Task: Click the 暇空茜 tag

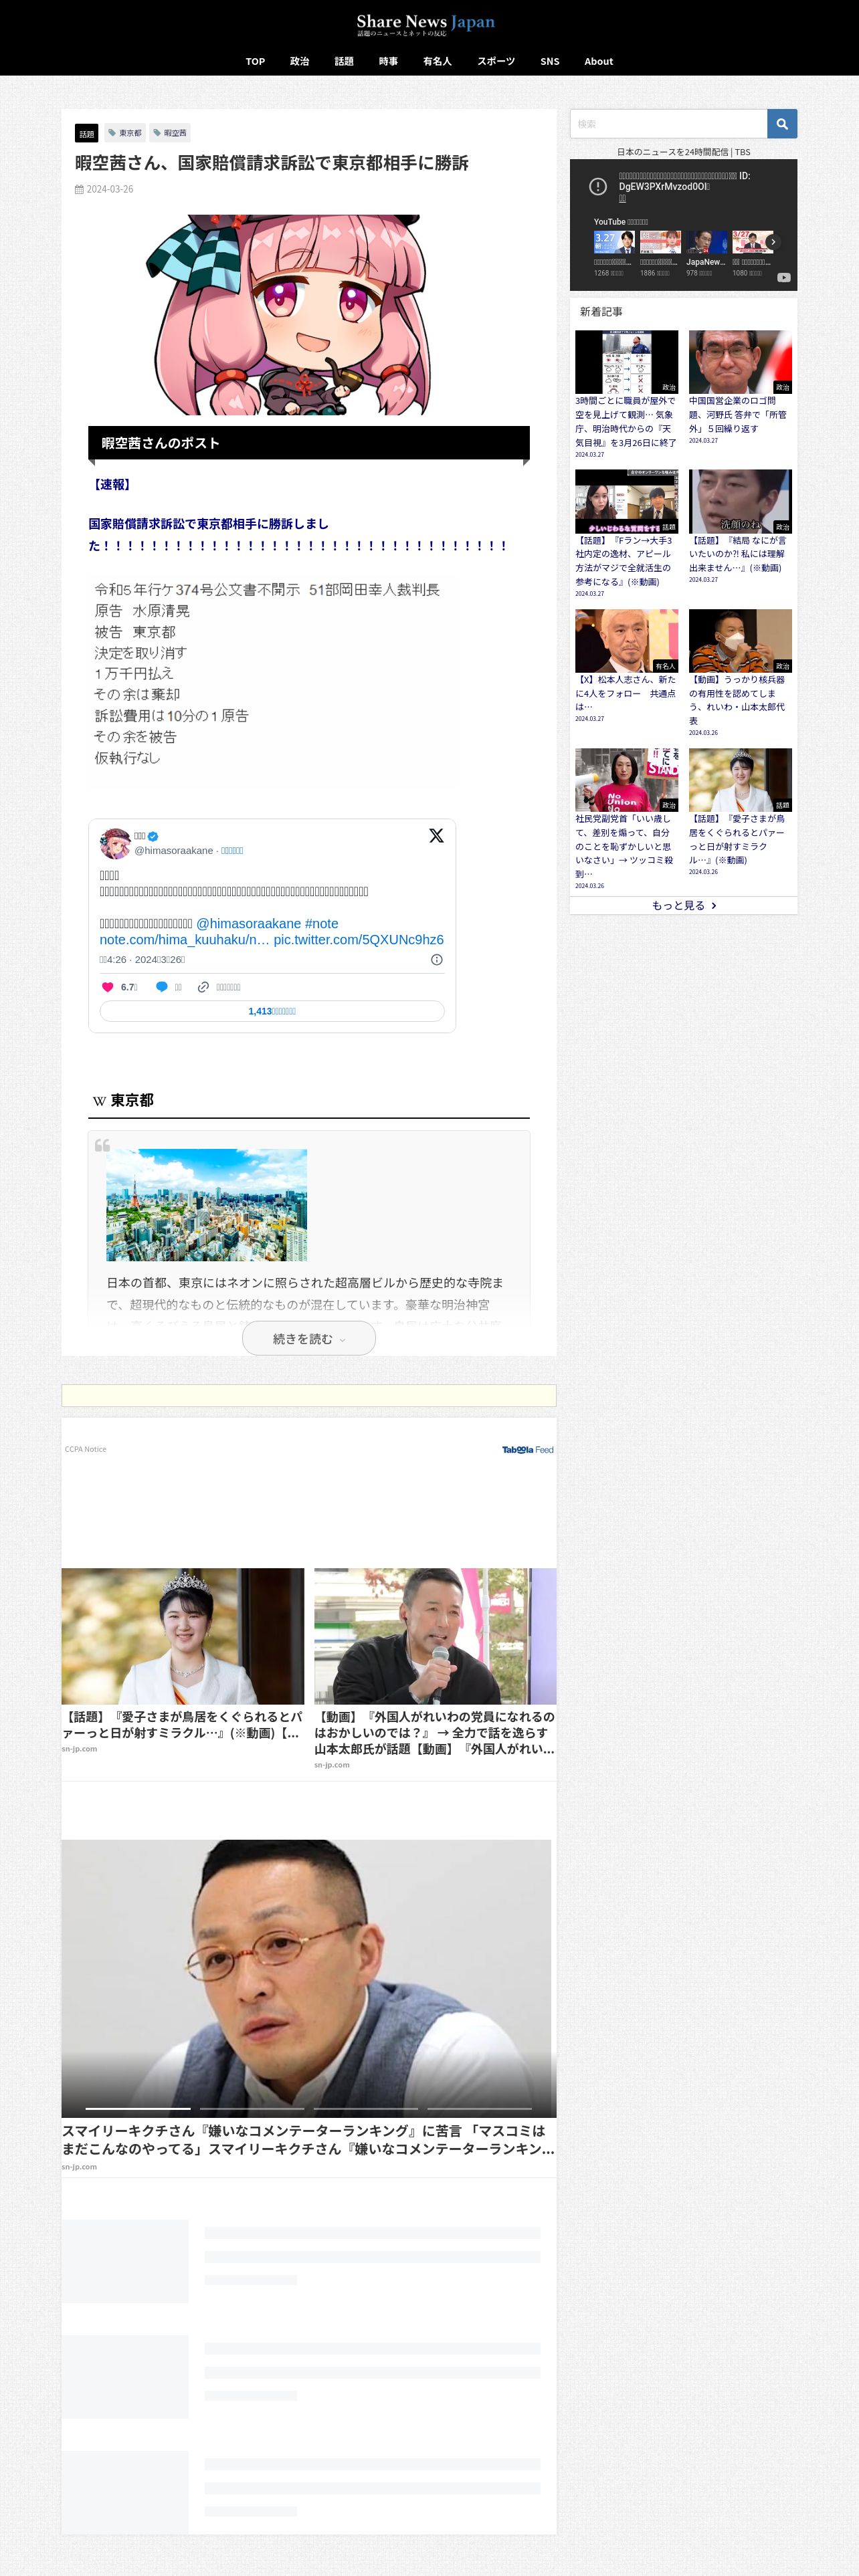Action: point(170,133)
